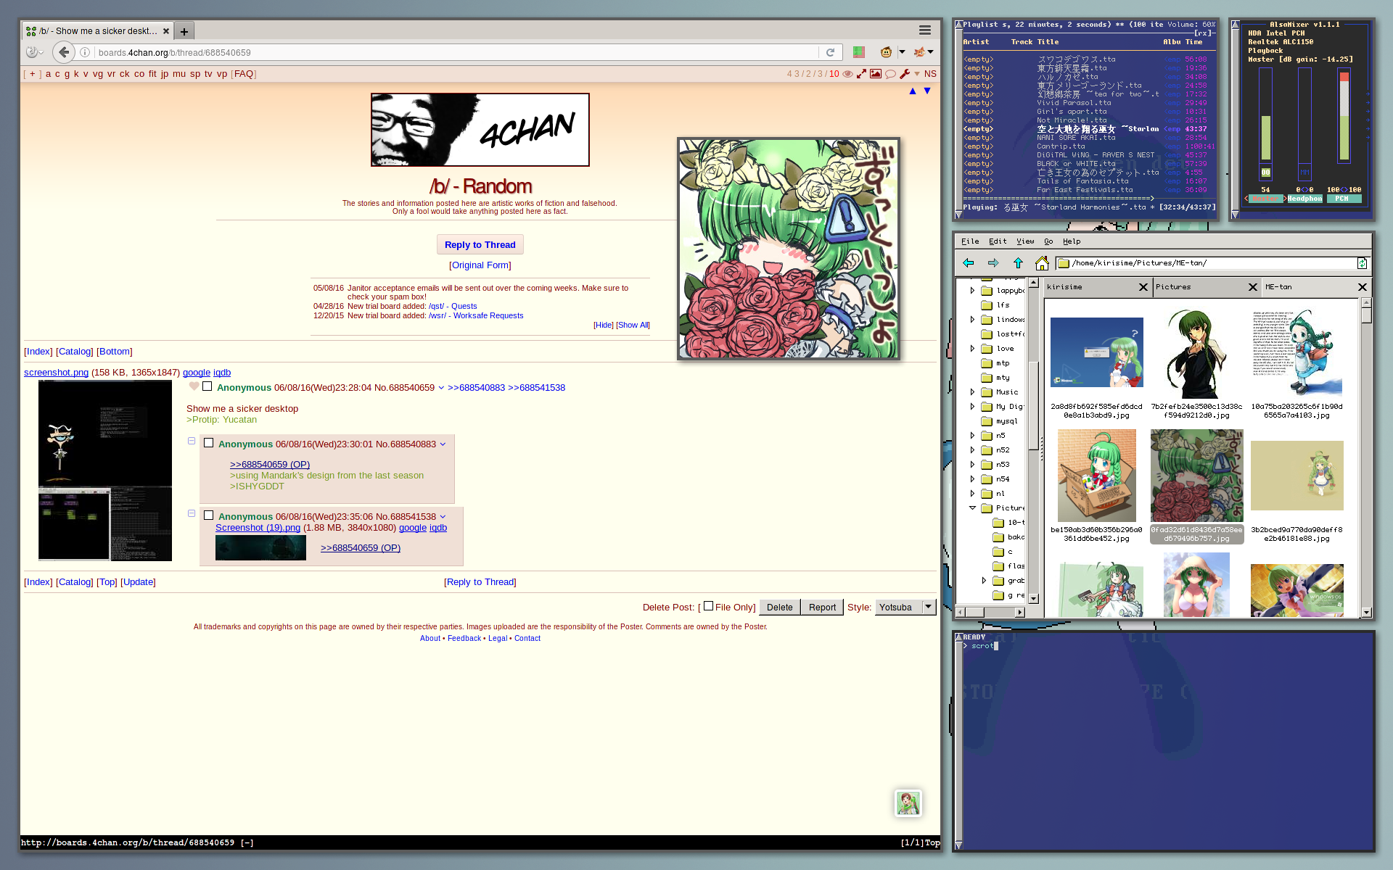Open 4chan X settings wrench icon
The width and height of the screenshot is (1393, 870).
(905, 74)
